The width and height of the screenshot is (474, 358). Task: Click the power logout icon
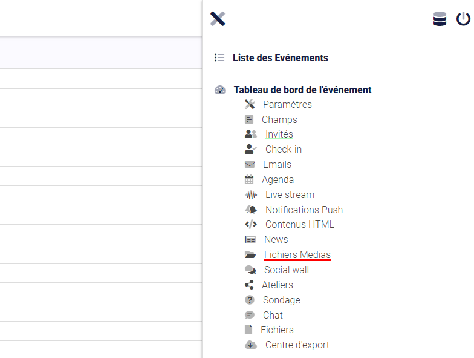pos(463,19)
